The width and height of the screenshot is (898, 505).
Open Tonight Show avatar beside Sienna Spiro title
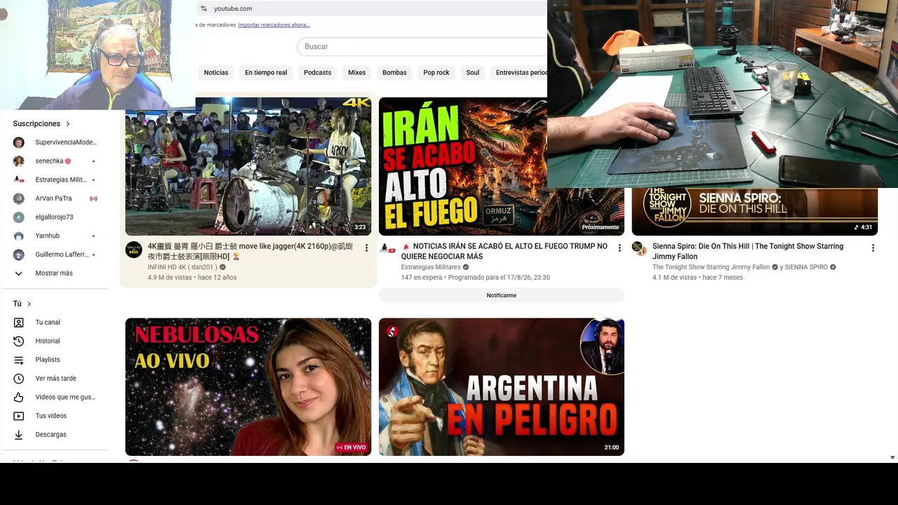click(639, 249)
